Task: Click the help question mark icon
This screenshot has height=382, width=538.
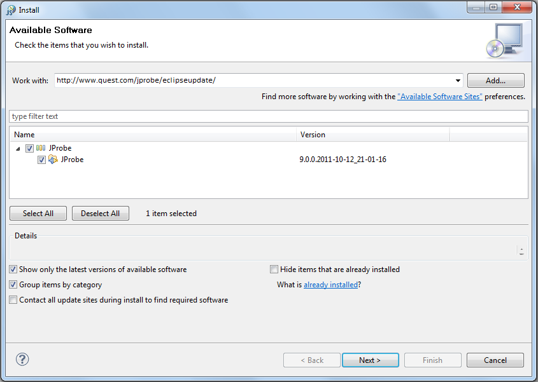Action: pos(22,359)
